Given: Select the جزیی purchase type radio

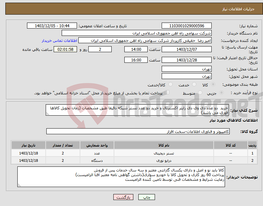Looking at the screenshot, I should point(221,93).
